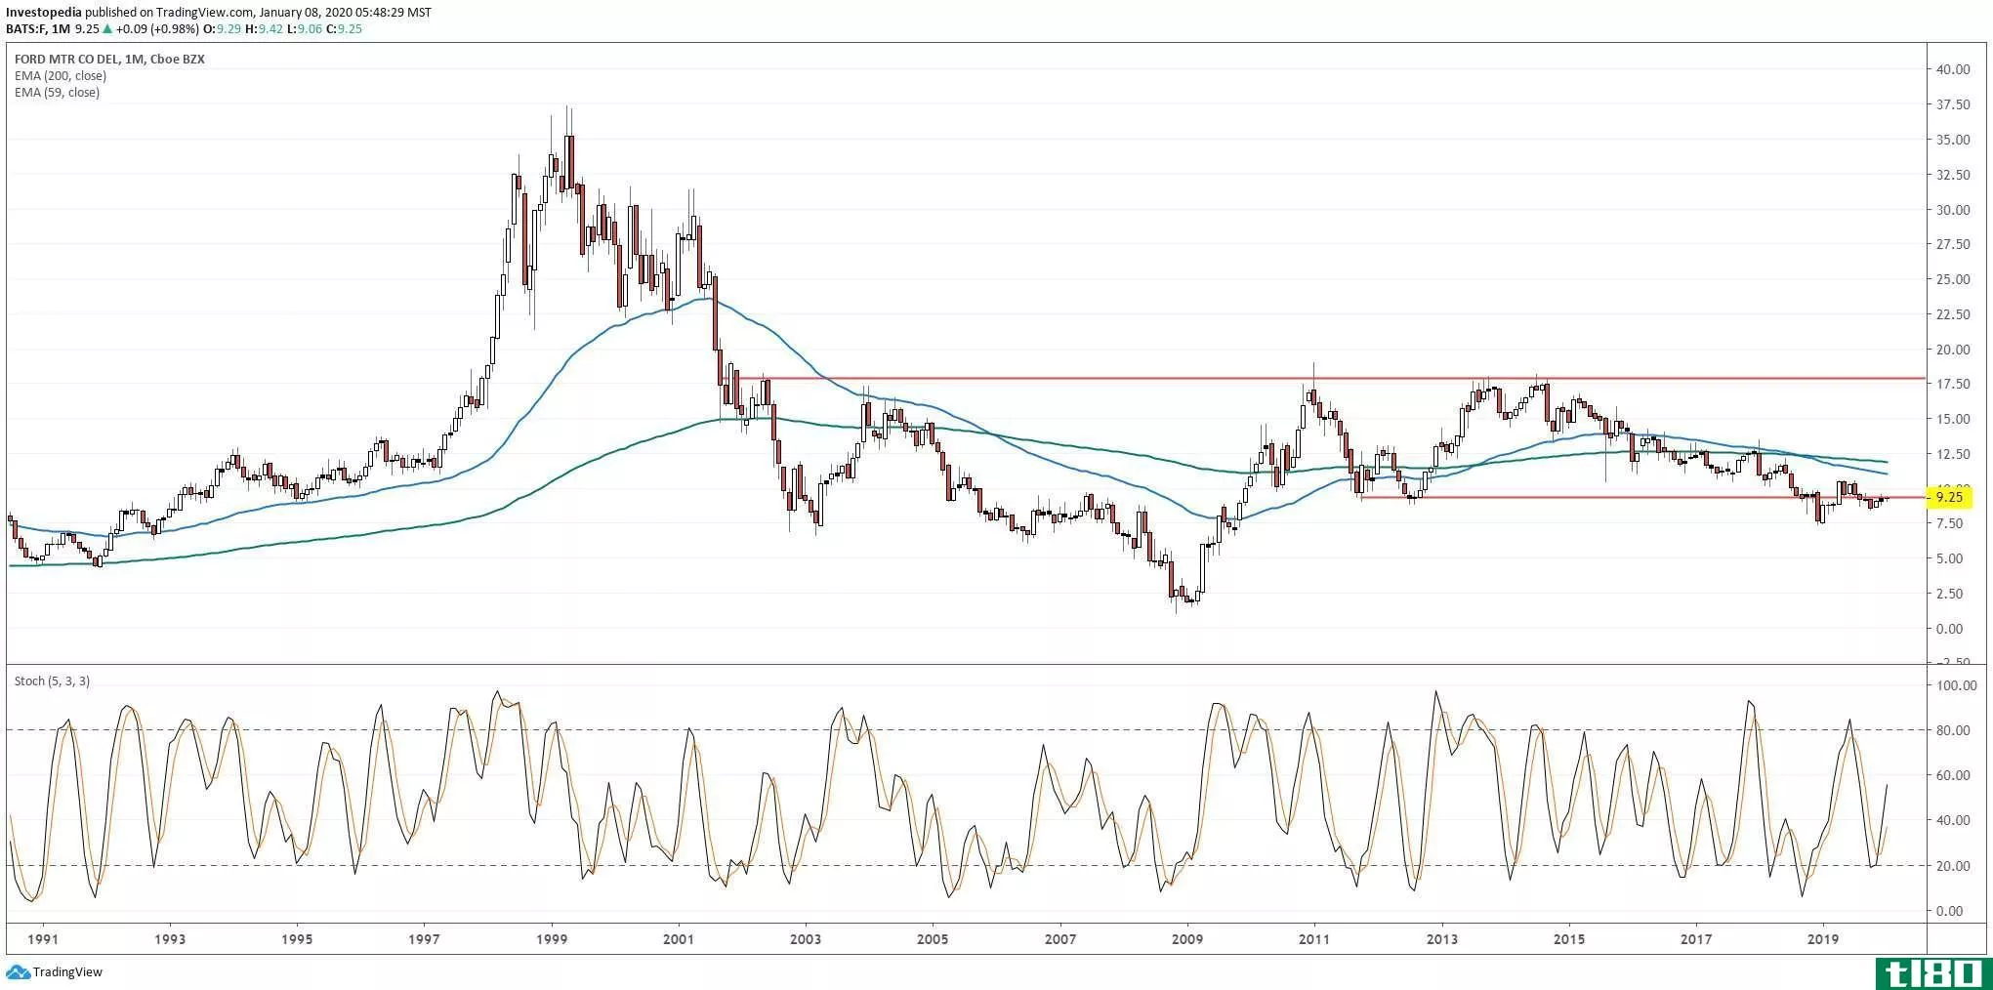Image resolution: width=1993 pixels, height=990 pixels.
Task: Click the EMA (200, close) indicator label
Action: pyautogui.click(x=61, y=75)
